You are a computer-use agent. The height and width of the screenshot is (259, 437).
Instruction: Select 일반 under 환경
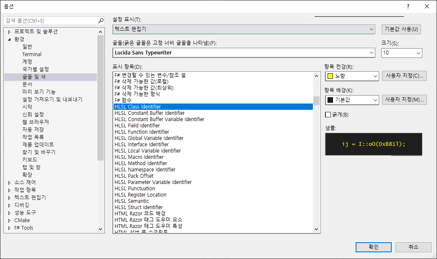(x=27, y=47)
